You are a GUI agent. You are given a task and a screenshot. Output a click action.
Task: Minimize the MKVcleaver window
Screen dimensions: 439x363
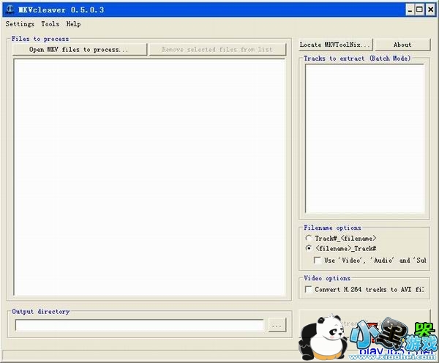(x=409, y=10)
